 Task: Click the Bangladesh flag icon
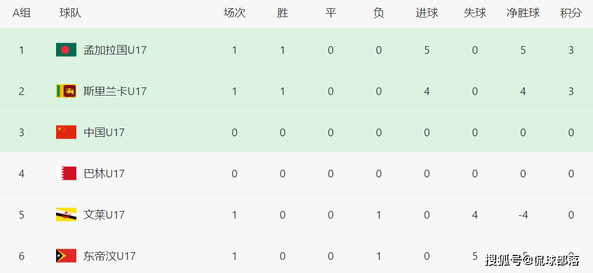click(x=66, y=50)
